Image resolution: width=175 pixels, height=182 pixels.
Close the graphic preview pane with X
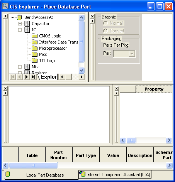(92, 17)
